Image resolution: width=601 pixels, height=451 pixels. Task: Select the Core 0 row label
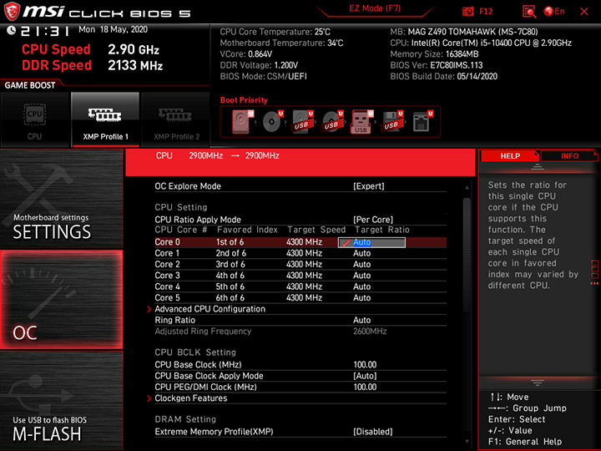(167, 242)
